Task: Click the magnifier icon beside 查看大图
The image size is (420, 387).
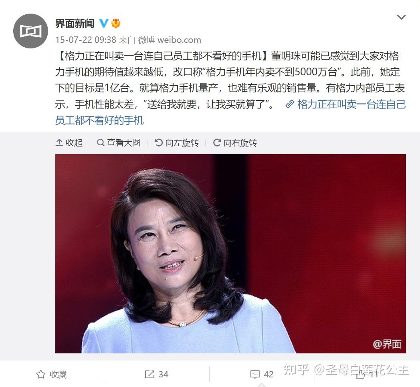Action: (101, 142)
